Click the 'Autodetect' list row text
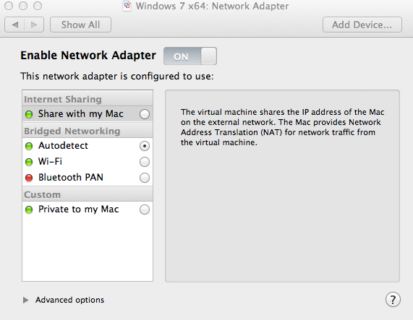 click(63, 146)
